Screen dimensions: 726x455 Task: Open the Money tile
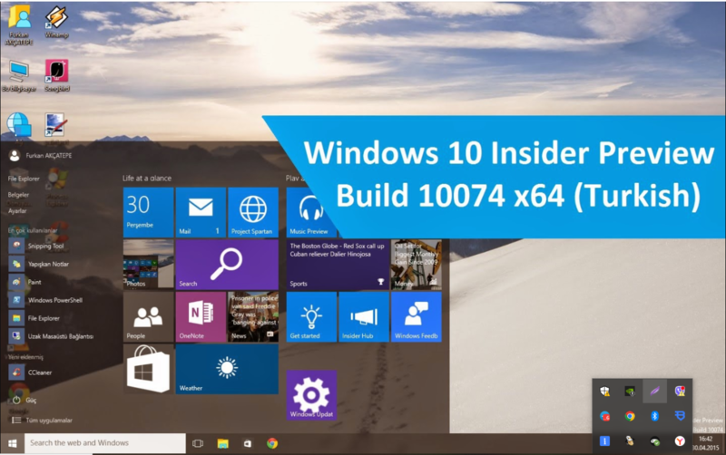pyautogui.click(x=417, y=265)
